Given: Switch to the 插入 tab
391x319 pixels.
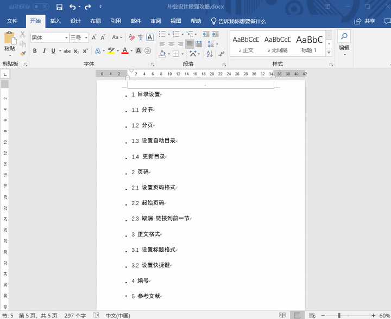Looking at the screenshot, I should pyautogui.click(x=55, y=21).
